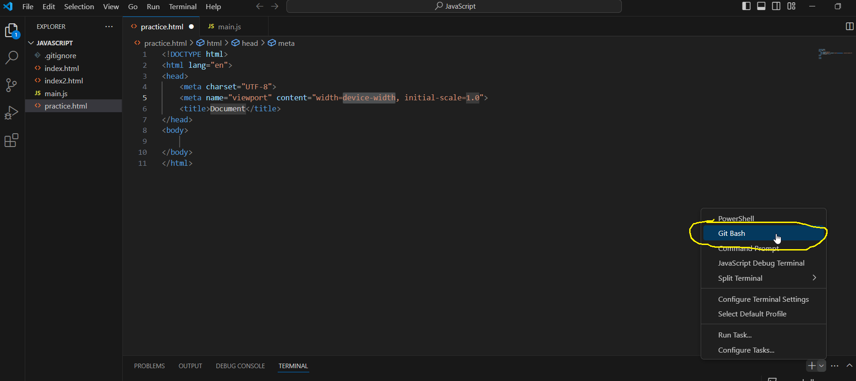Open the View menu
The height and width of the screenshot is (381, 856).
click(111, 6)
